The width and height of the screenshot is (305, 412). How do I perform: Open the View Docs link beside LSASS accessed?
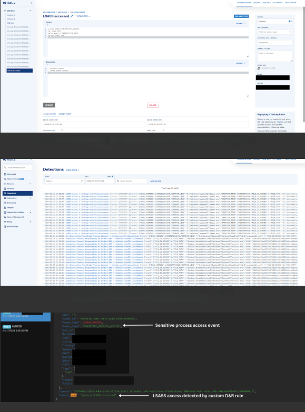click(x=83, y=16)
